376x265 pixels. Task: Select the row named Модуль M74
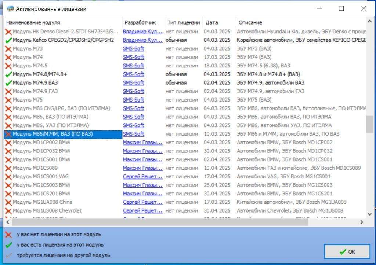click(x=28, y=57)
